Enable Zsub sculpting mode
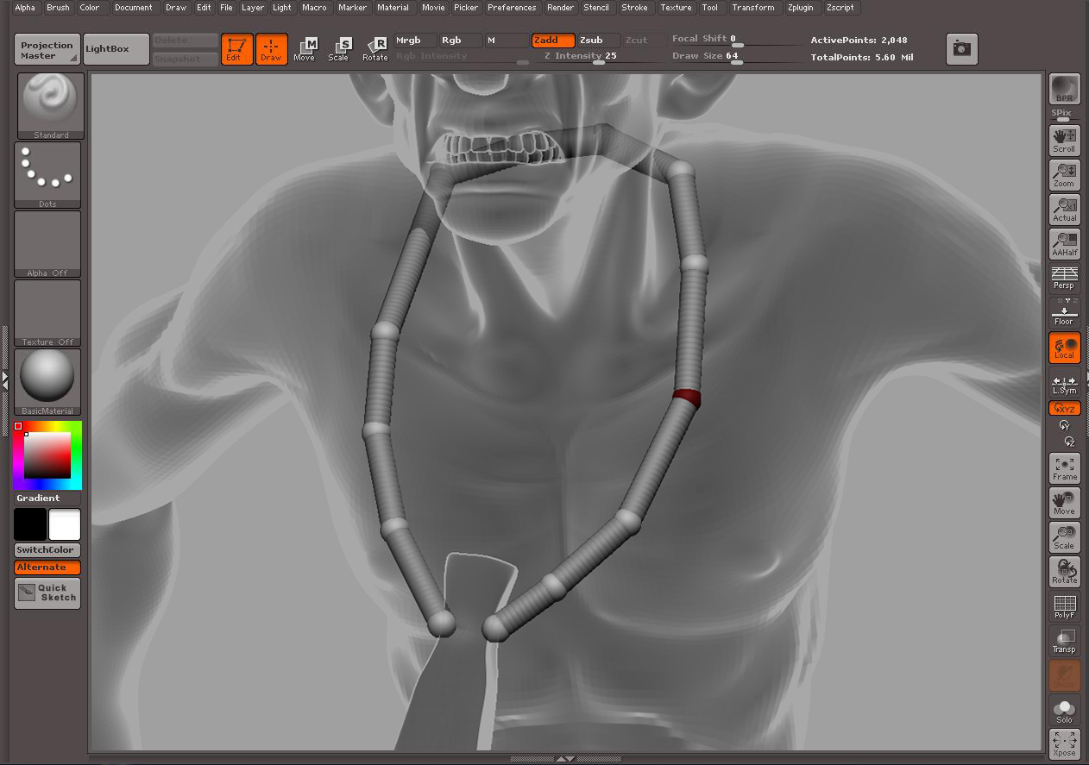1089x765 pixels. [x=597, y=41]
